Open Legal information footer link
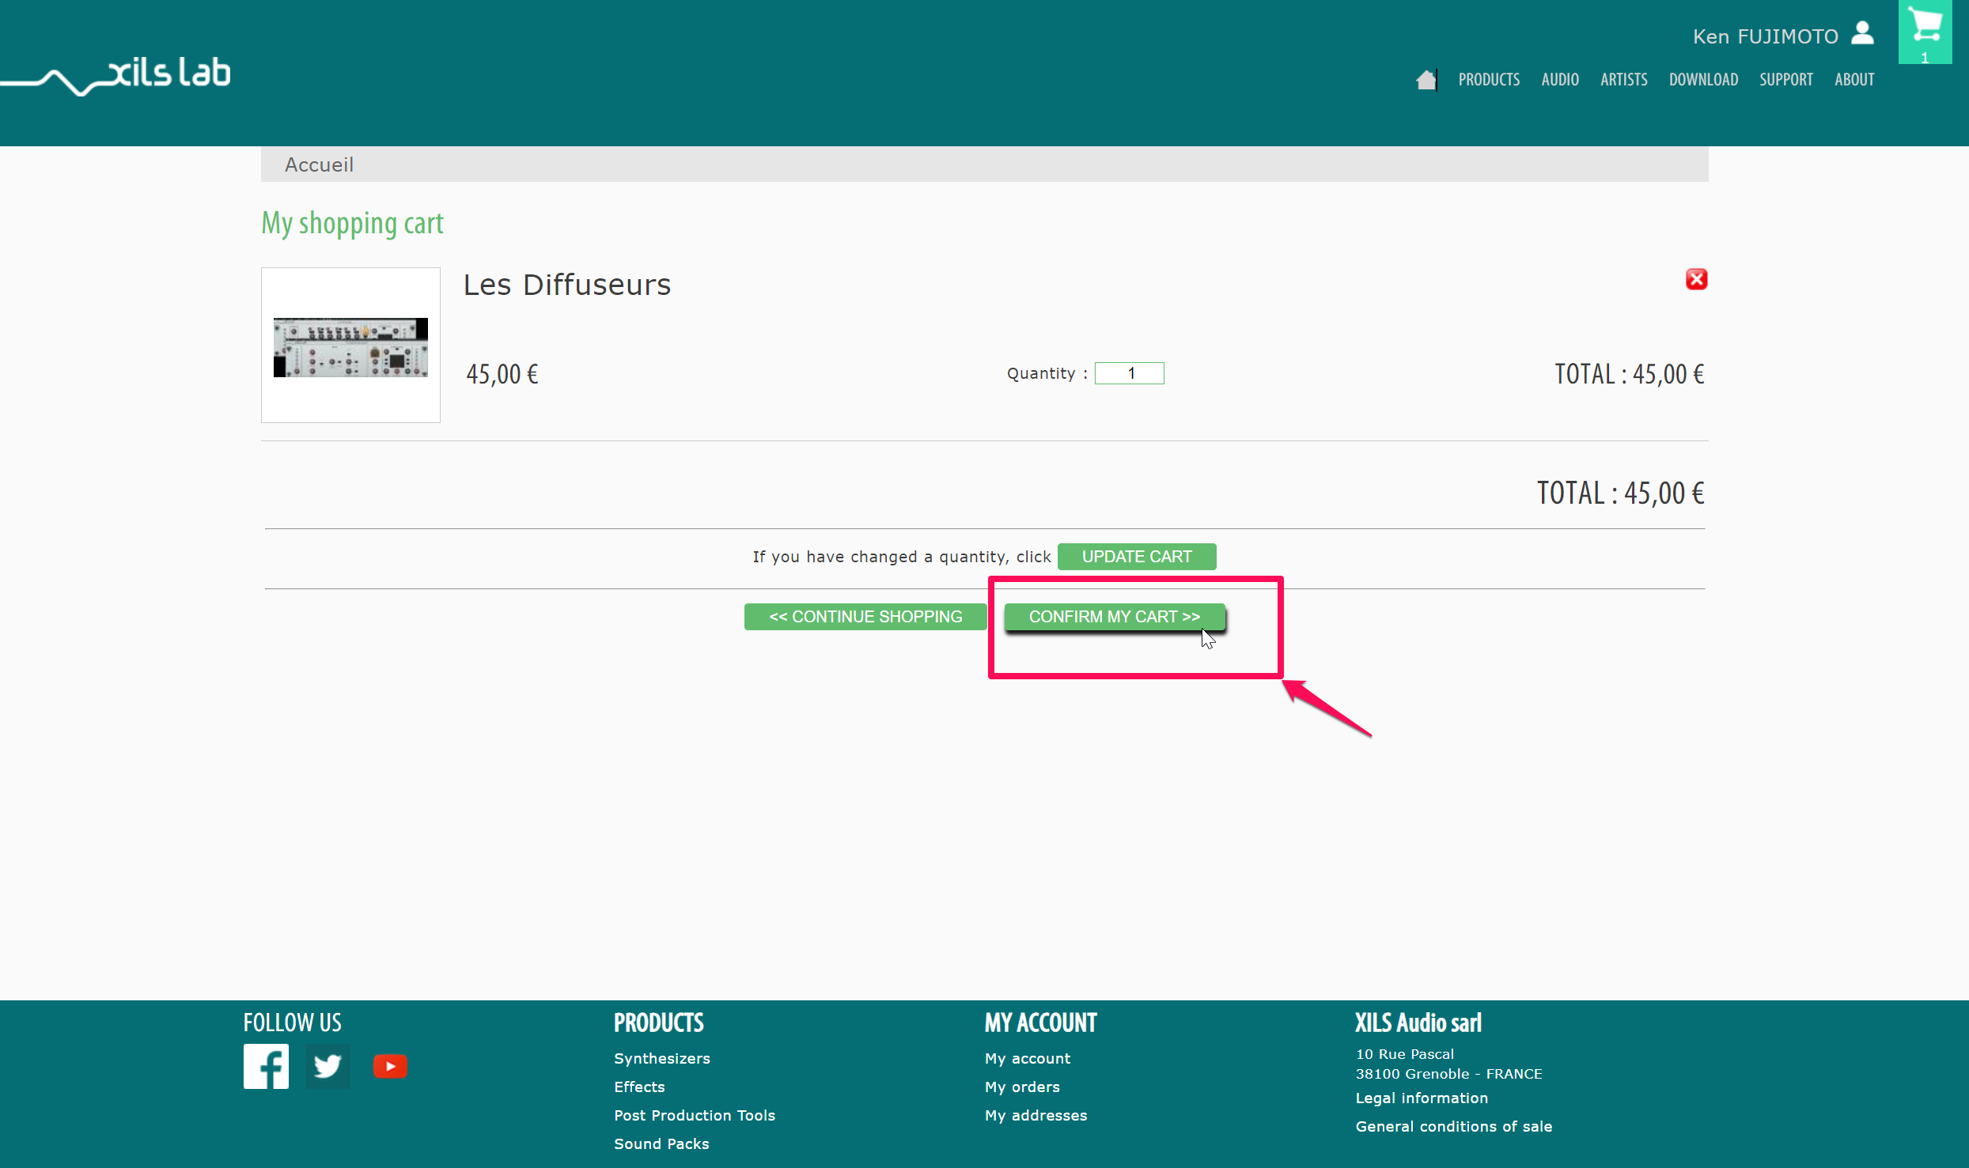This screenshot has width=1969, height=1168. (1422, 1098)
